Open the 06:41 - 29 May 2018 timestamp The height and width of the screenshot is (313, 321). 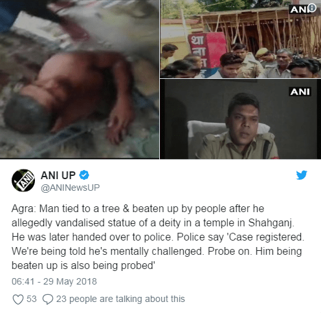(x=54, y=281)
